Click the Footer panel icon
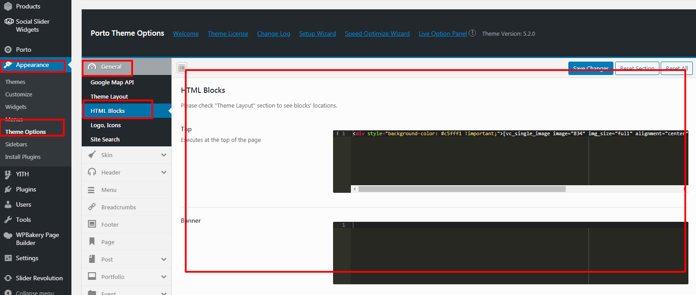 (x=92, y=224)
